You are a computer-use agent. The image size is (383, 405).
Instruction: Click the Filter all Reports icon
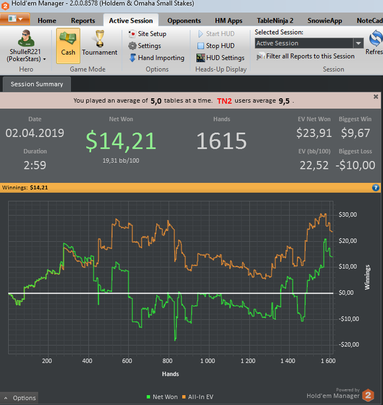tap(261, 56)
